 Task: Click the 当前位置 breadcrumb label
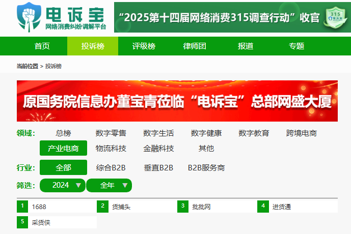[x=28, y=66]
